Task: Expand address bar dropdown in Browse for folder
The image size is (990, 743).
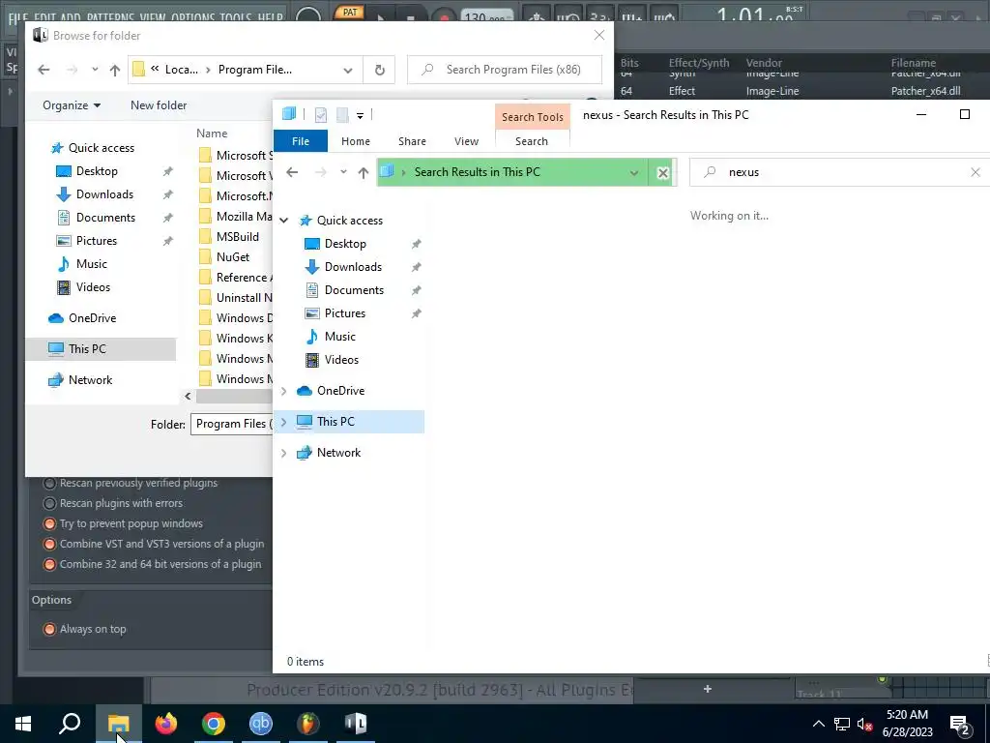Action: point(348,70)
